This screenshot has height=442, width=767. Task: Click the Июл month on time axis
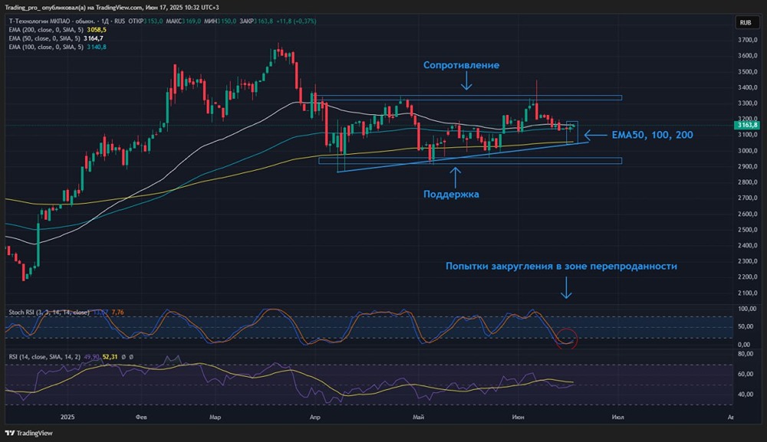pyautogui.click(x=617, y=417)
